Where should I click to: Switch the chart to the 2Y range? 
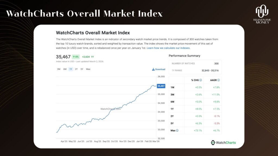point(76,69)
